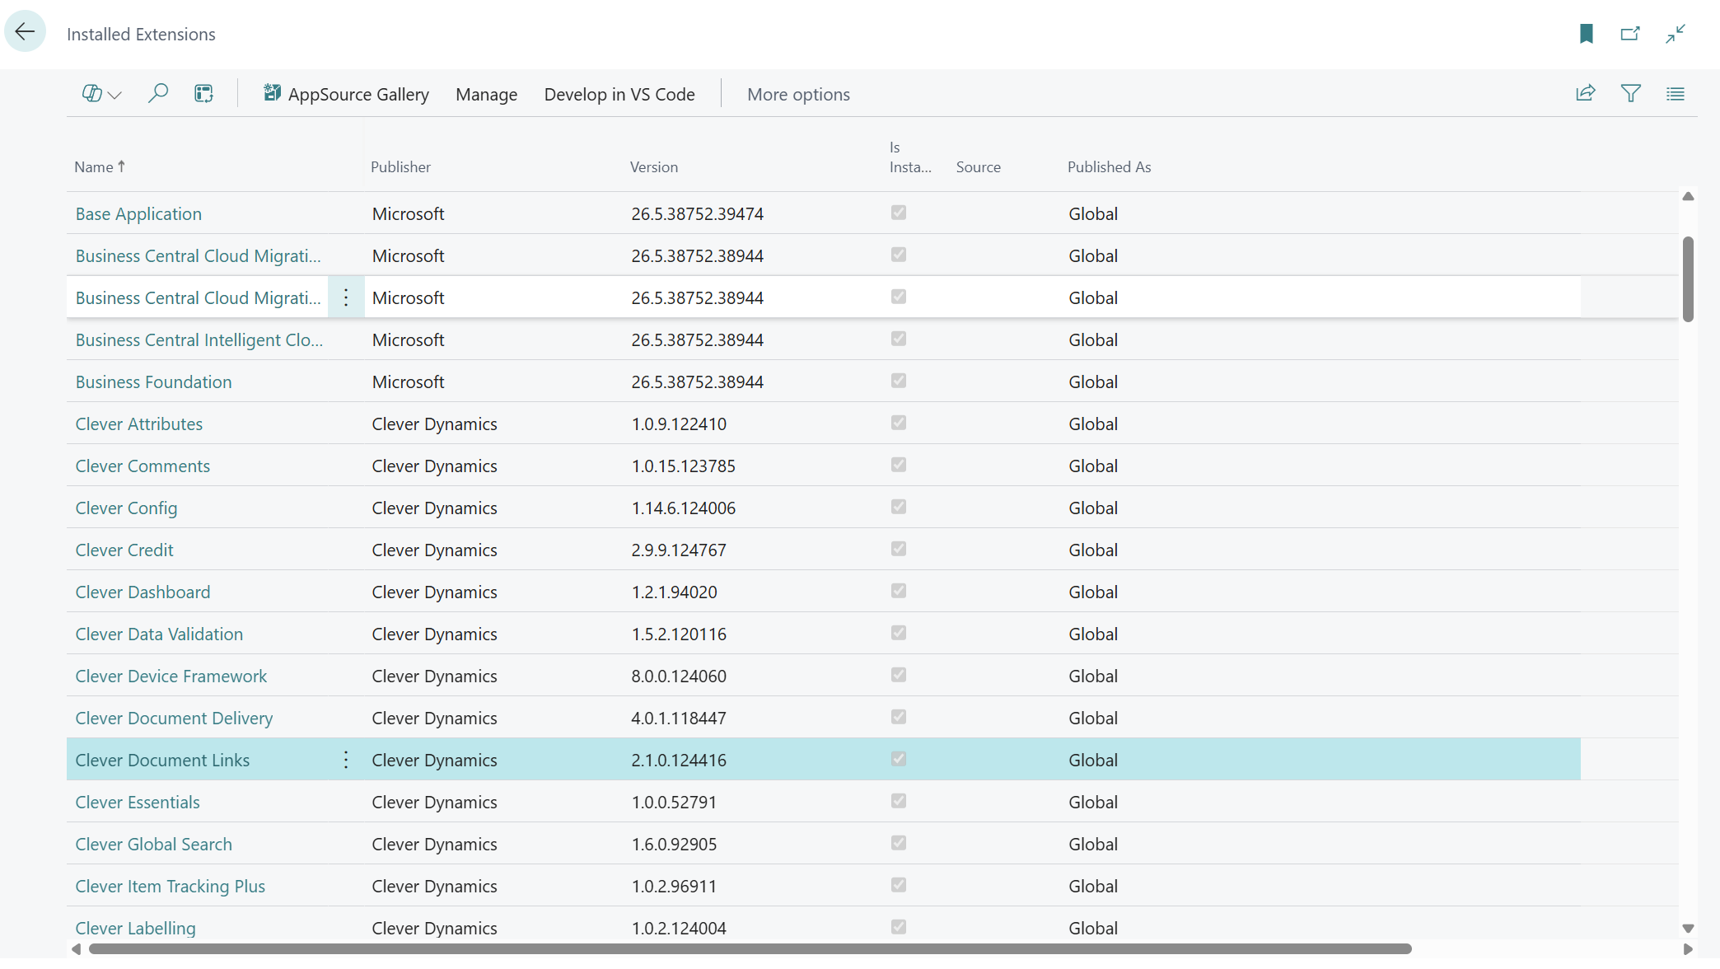This screenshot has height=969, width=1720.
Task: Share the Installed Extensions page
Action: tap(1586, 93)
